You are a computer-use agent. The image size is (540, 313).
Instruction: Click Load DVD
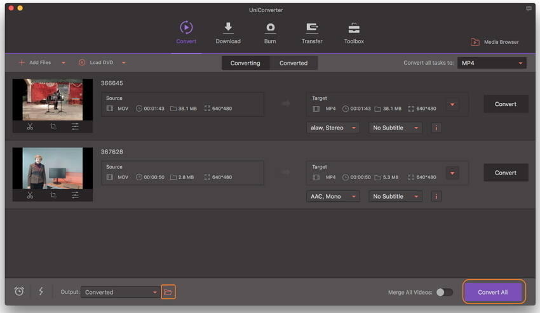click(x=96, y=63)
